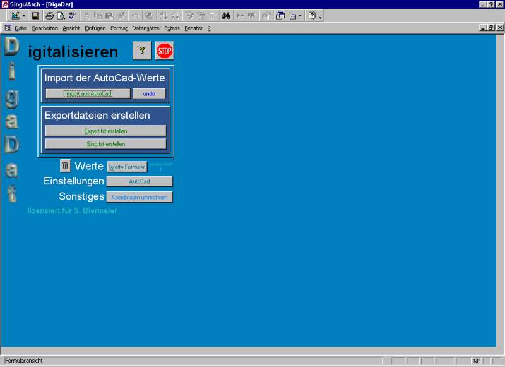Open print preview from the toolbar
The width and height of the screenshot is (505, 367).
tap(61, 16)
